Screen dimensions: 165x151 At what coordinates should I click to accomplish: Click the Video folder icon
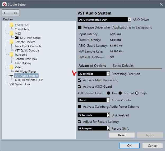(x=11, y=67)
